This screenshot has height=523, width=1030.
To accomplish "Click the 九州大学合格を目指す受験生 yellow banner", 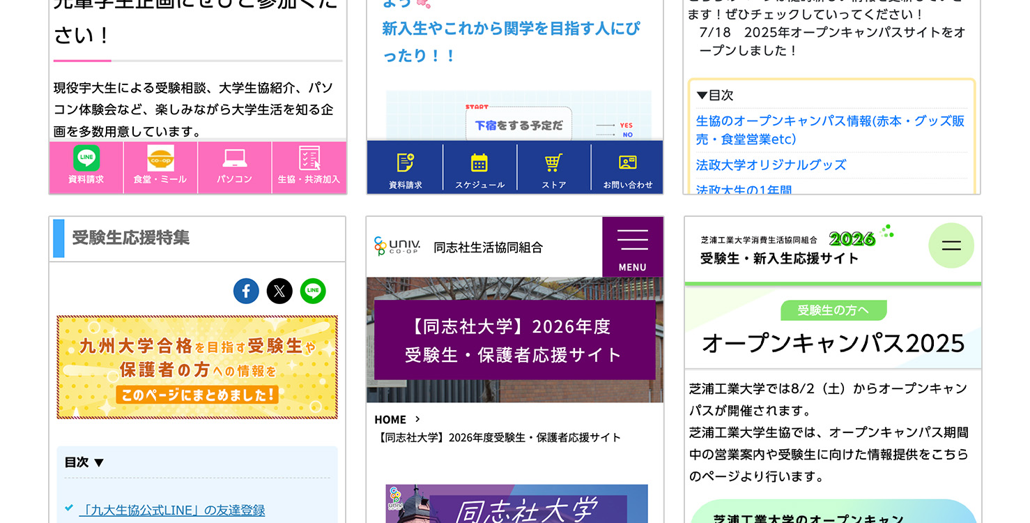I will [197, 367].
